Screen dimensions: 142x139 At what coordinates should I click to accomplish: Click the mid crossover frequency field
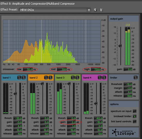tap(62, 69)
